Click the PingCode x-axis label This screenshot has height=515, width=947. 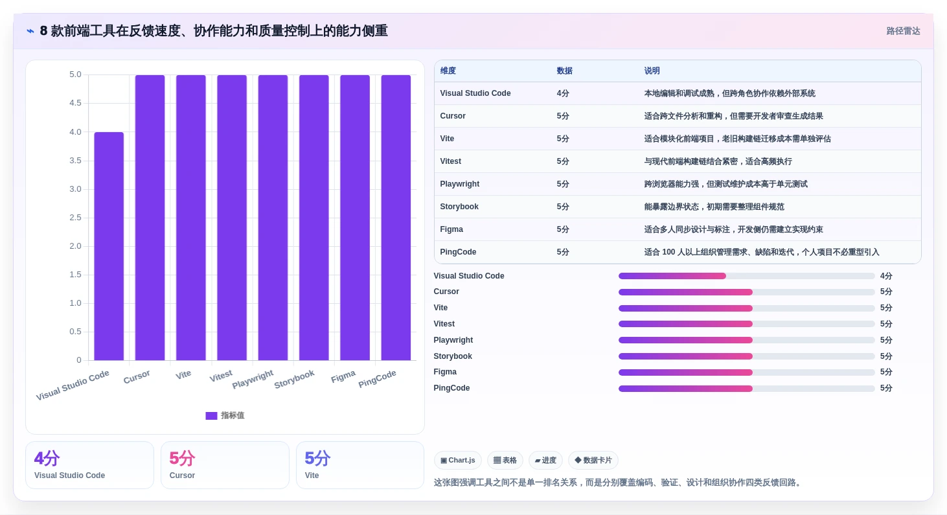pyautogui.click(x=377, y=379)
